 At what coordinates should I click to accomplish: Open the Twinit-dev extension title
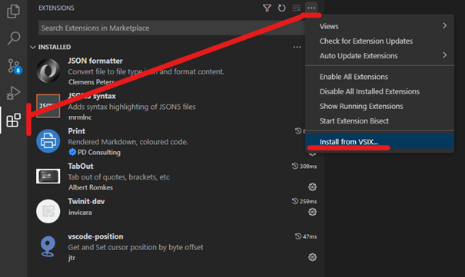[86, 202]
